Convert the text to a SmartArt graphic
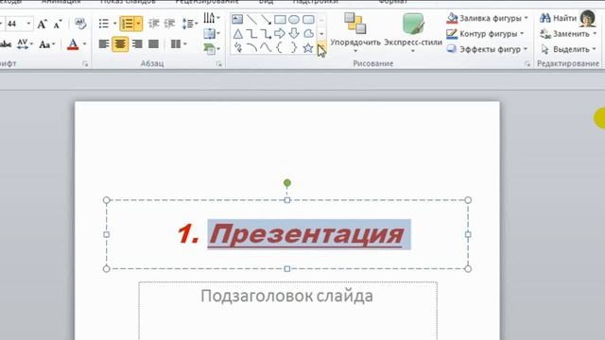Screen dimensions: 605x340 pos(212,49)
